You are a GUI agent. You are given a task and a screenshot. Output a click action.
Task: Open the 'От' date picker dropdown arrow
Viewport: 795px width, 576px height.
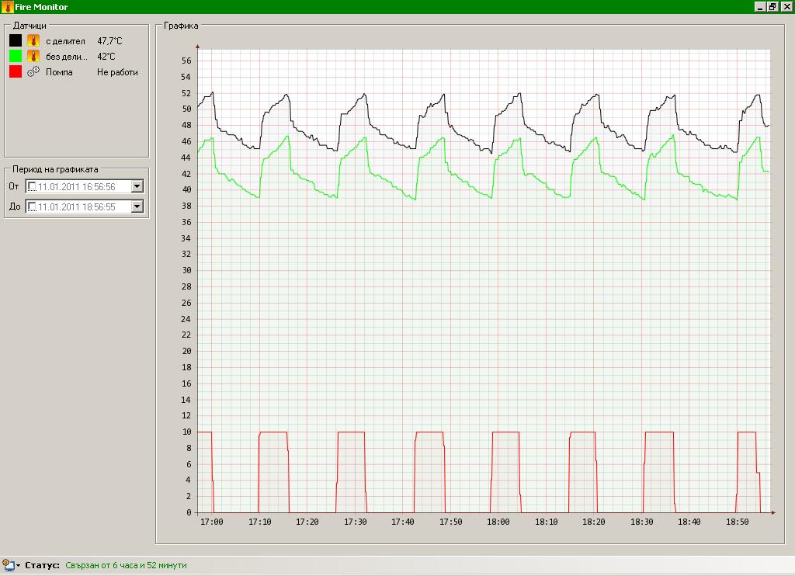[137, 186]
